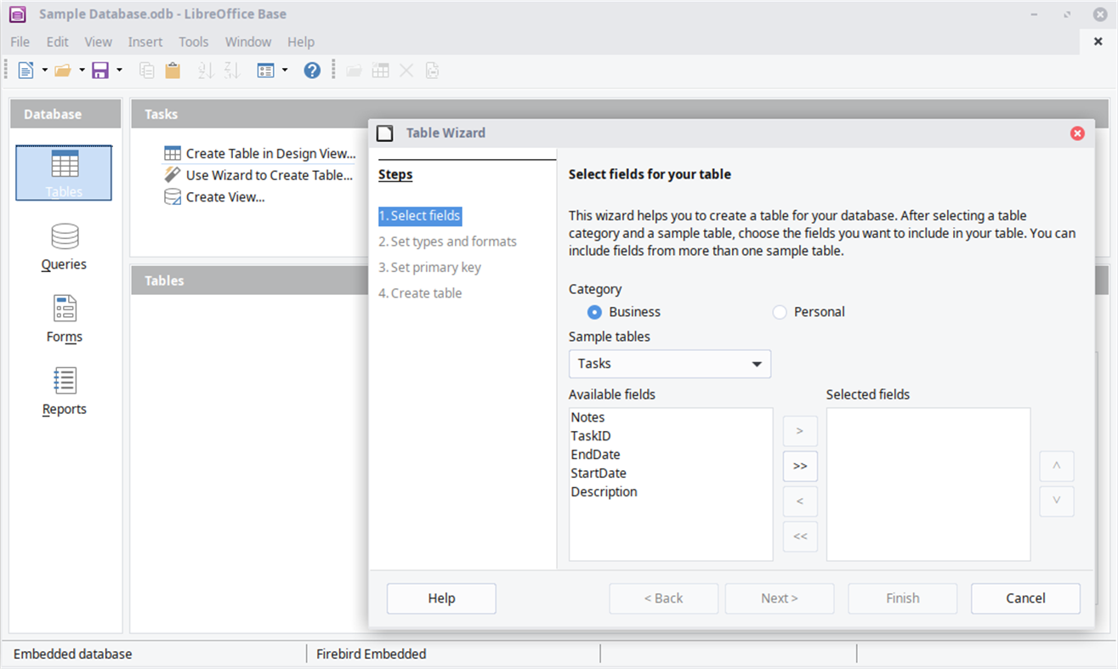Click the Paste icon on the toolbar

173,70
